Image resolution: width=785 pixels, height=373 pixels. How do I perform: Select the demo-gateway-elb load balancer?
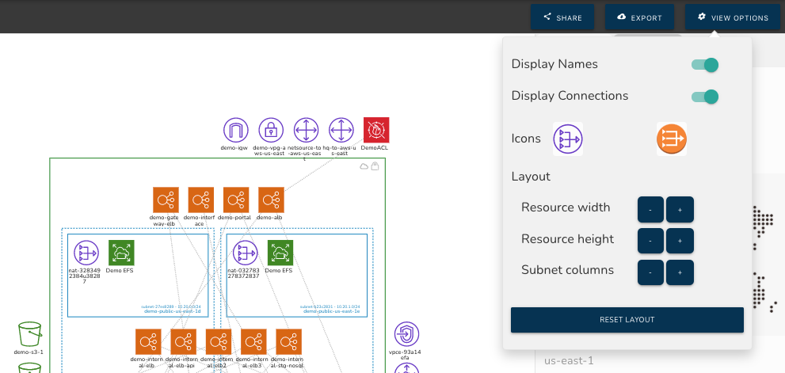pos(166,200)
